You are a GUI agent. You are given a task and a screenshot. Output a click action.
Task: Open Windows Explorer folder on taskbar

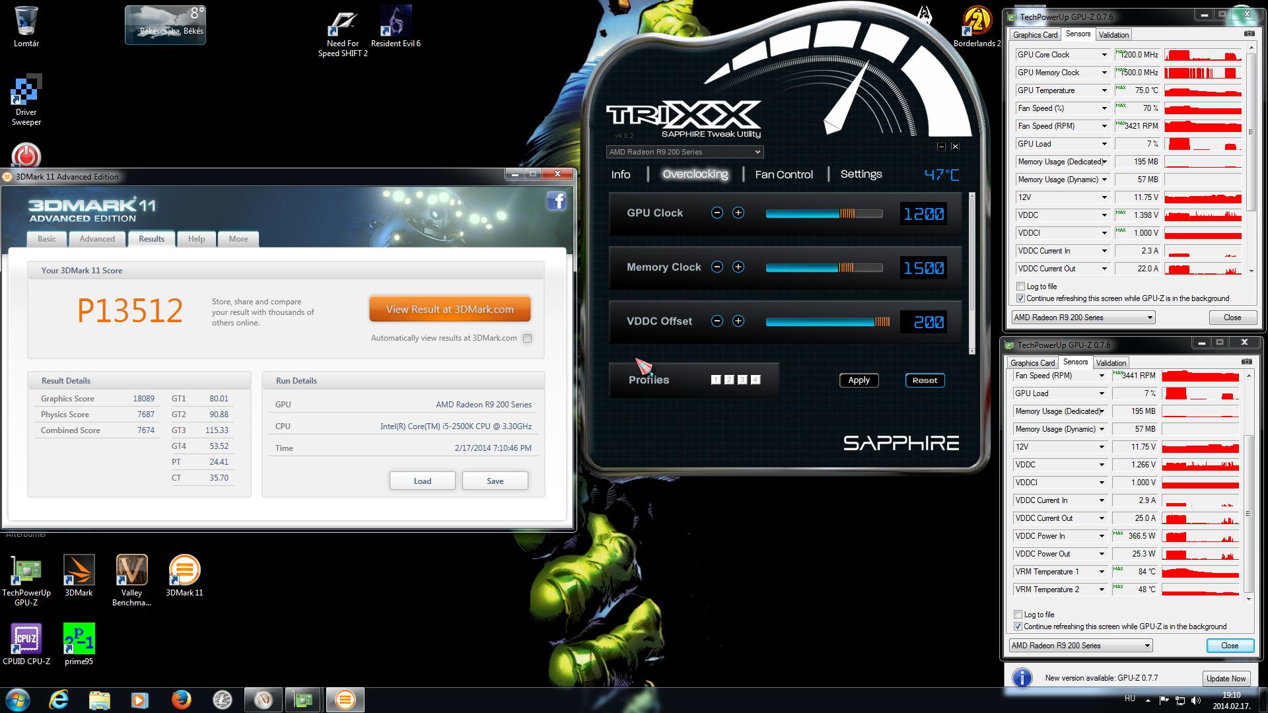[99, 699]
